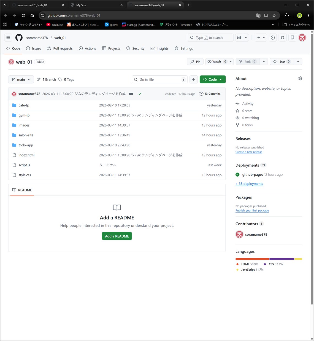The width and height of the screenshot is (314, 341).
Task: Click the page vertical scrollbar
Action: (x=312, y=169)
